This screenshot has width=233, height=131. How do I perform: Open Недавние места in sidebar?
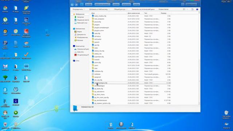pos(82,20)
